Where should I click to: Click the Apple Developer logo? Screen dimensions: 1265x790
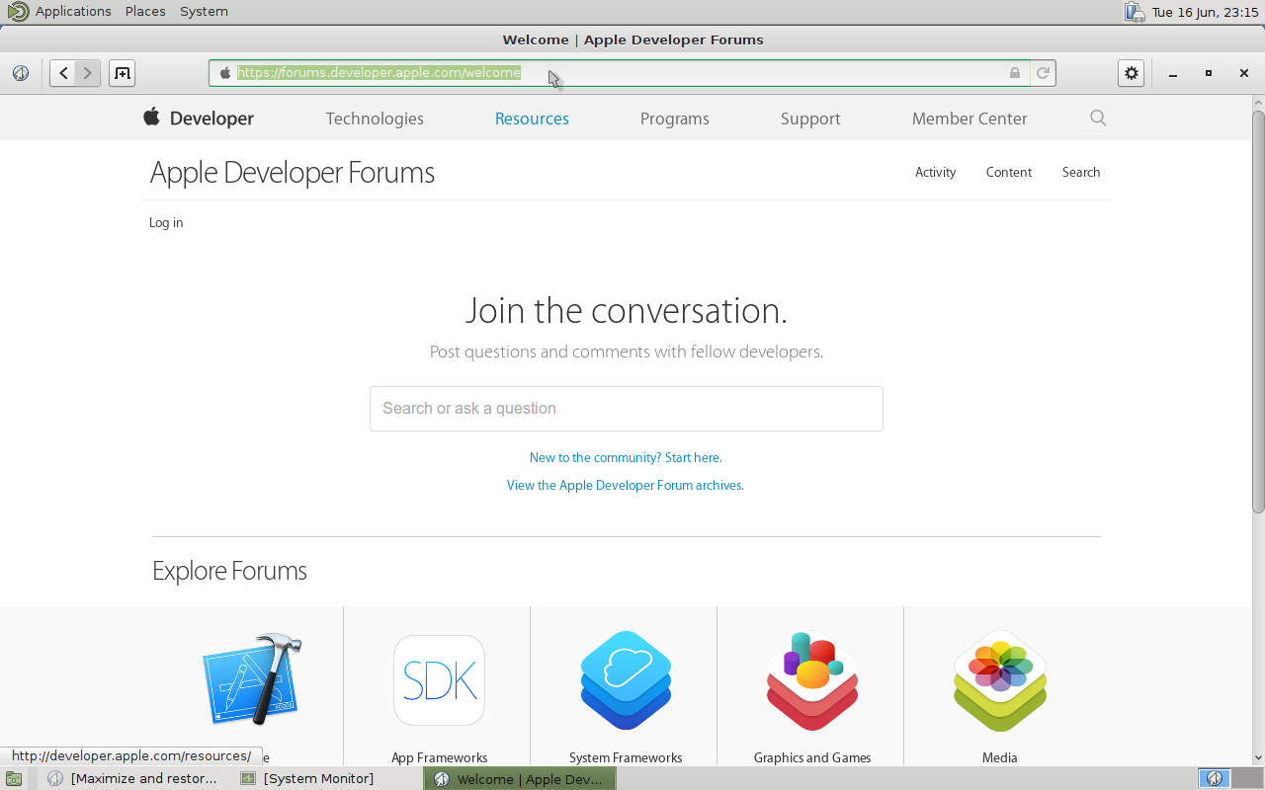[199, 118]
